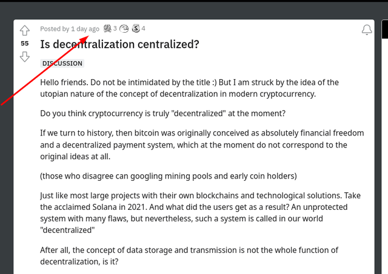The width and height of the screenshot is (388, 274).
Task: Click the 'Posted by' label
Action: [x=55, y=29]
